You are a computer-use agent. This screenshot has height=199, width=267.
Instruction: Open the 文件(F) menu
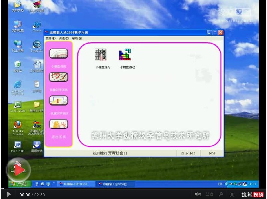(51, 38)
